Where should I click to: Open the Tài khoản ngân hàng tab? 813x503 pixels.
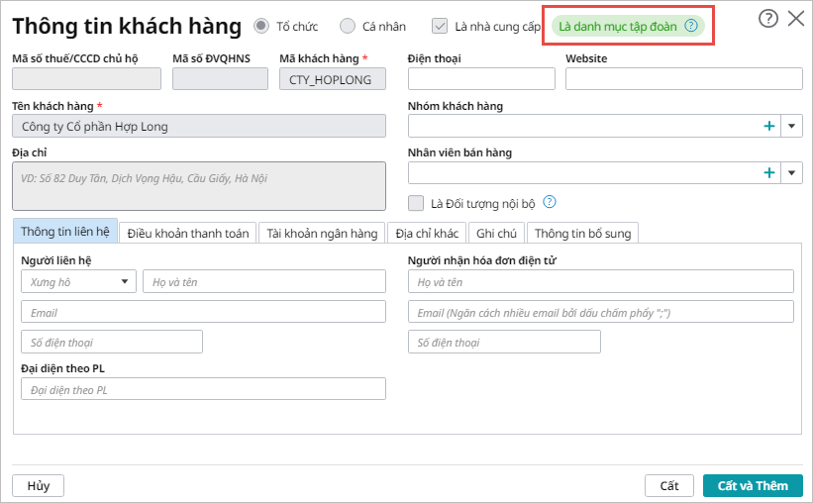(322, 233)
